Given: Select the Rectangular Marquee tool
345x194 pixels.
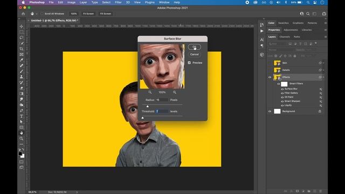Looking at the screenshot, I should (22, 32).
